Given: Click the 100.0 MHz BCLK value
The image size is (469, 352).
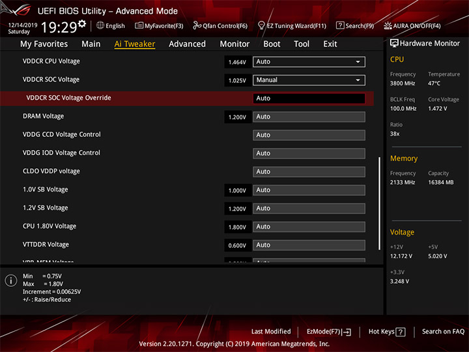Looking at the screenshot, I should (403, 109).
